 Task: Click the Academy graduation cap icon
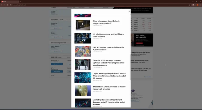(133, 91)
